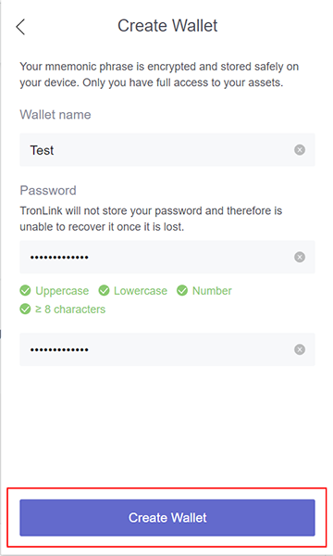This screenshot has width=333, height=556.
Task: Click the green checkmark icon beside Lowercase
Action: click(104, 291)
